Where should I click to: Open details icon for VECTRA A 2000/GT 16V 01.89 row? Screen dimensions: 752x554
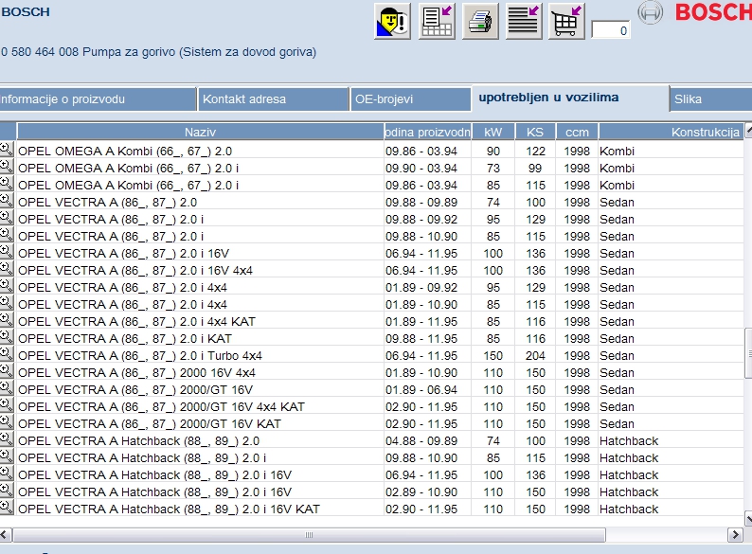pyautogui.click(x=7, y=387)
